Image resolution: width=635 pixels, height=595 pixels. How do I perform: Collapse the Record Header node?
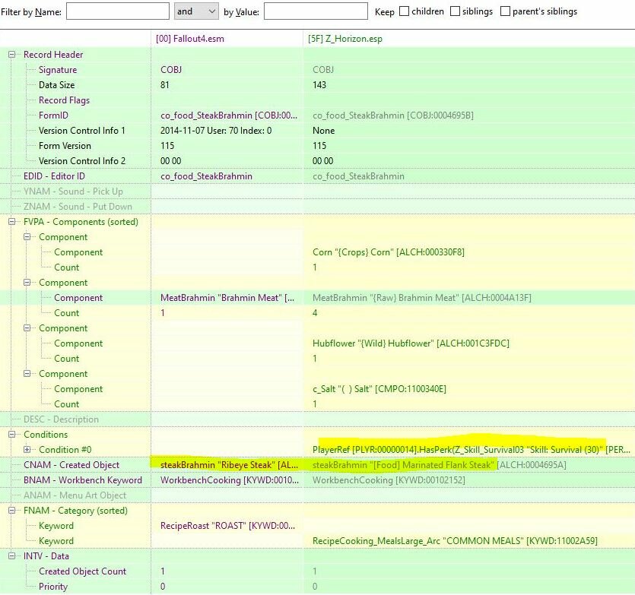coord(11,54)
